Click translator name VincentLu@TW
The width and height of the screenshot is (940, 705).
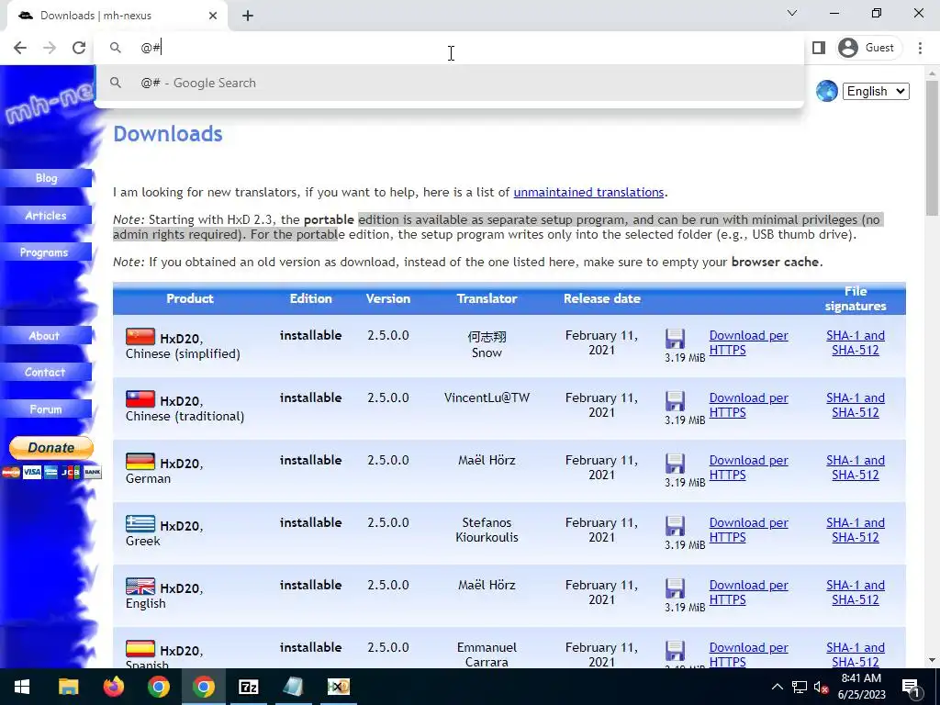[x=487, y=397]
